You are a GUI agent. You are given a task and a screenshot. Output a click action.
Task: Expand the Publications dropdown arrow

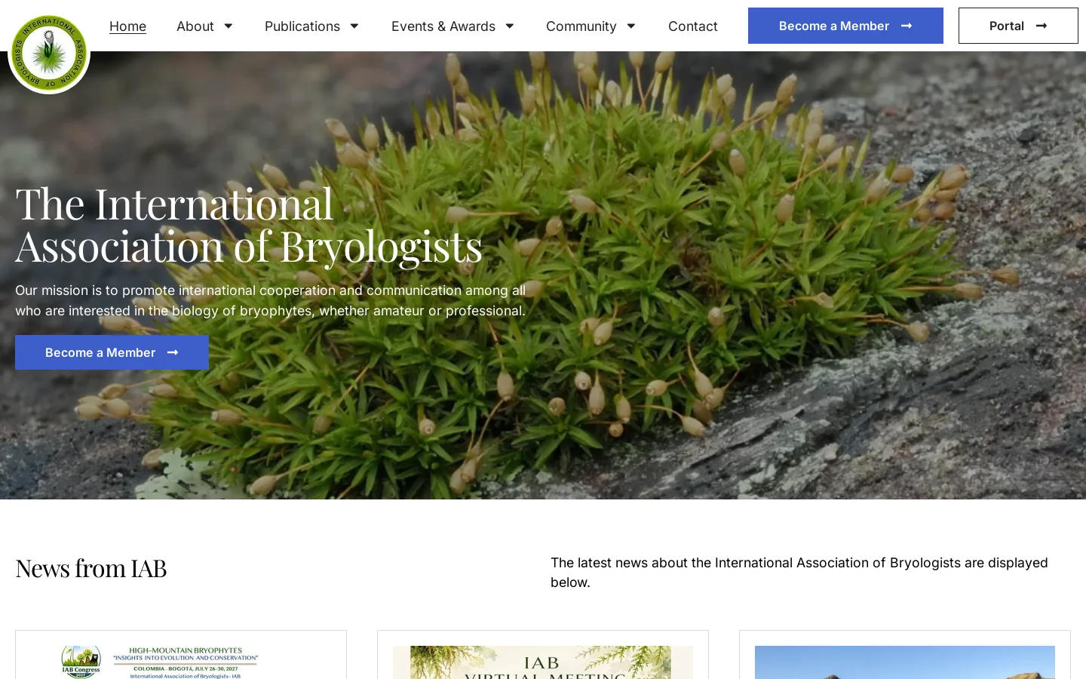tap(354, 26)
